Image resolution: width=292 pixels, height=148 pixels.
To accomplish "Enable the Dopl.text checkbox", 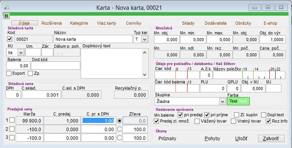I will click(x=263, y=115).
